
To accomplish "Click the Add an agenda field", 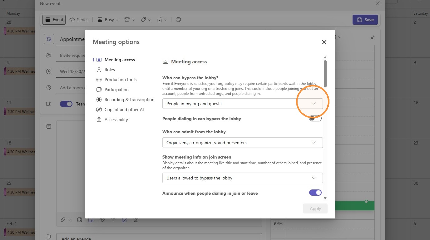I will tap(159, 237).
